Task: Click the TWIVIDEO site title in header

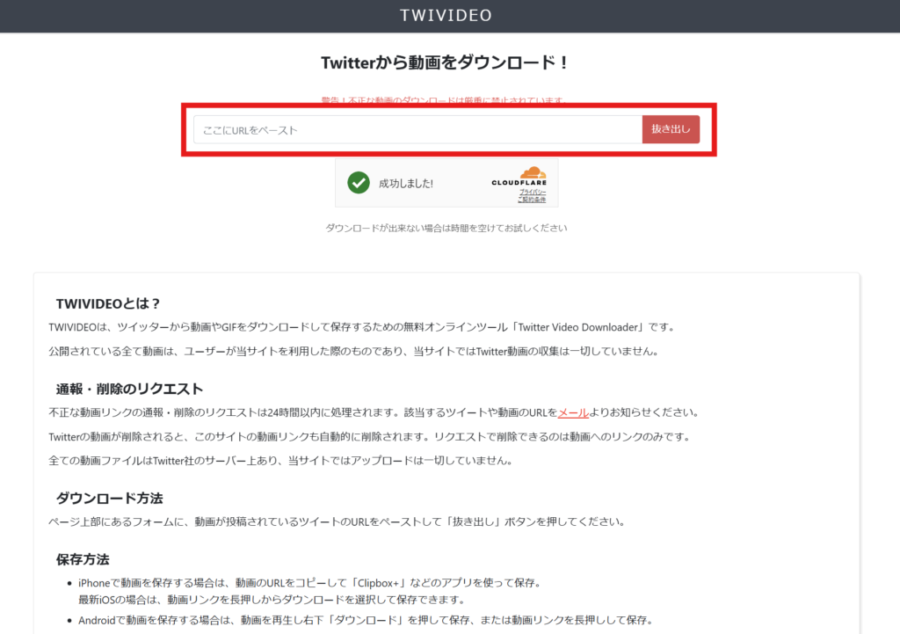Action: (x=446, y=16)
